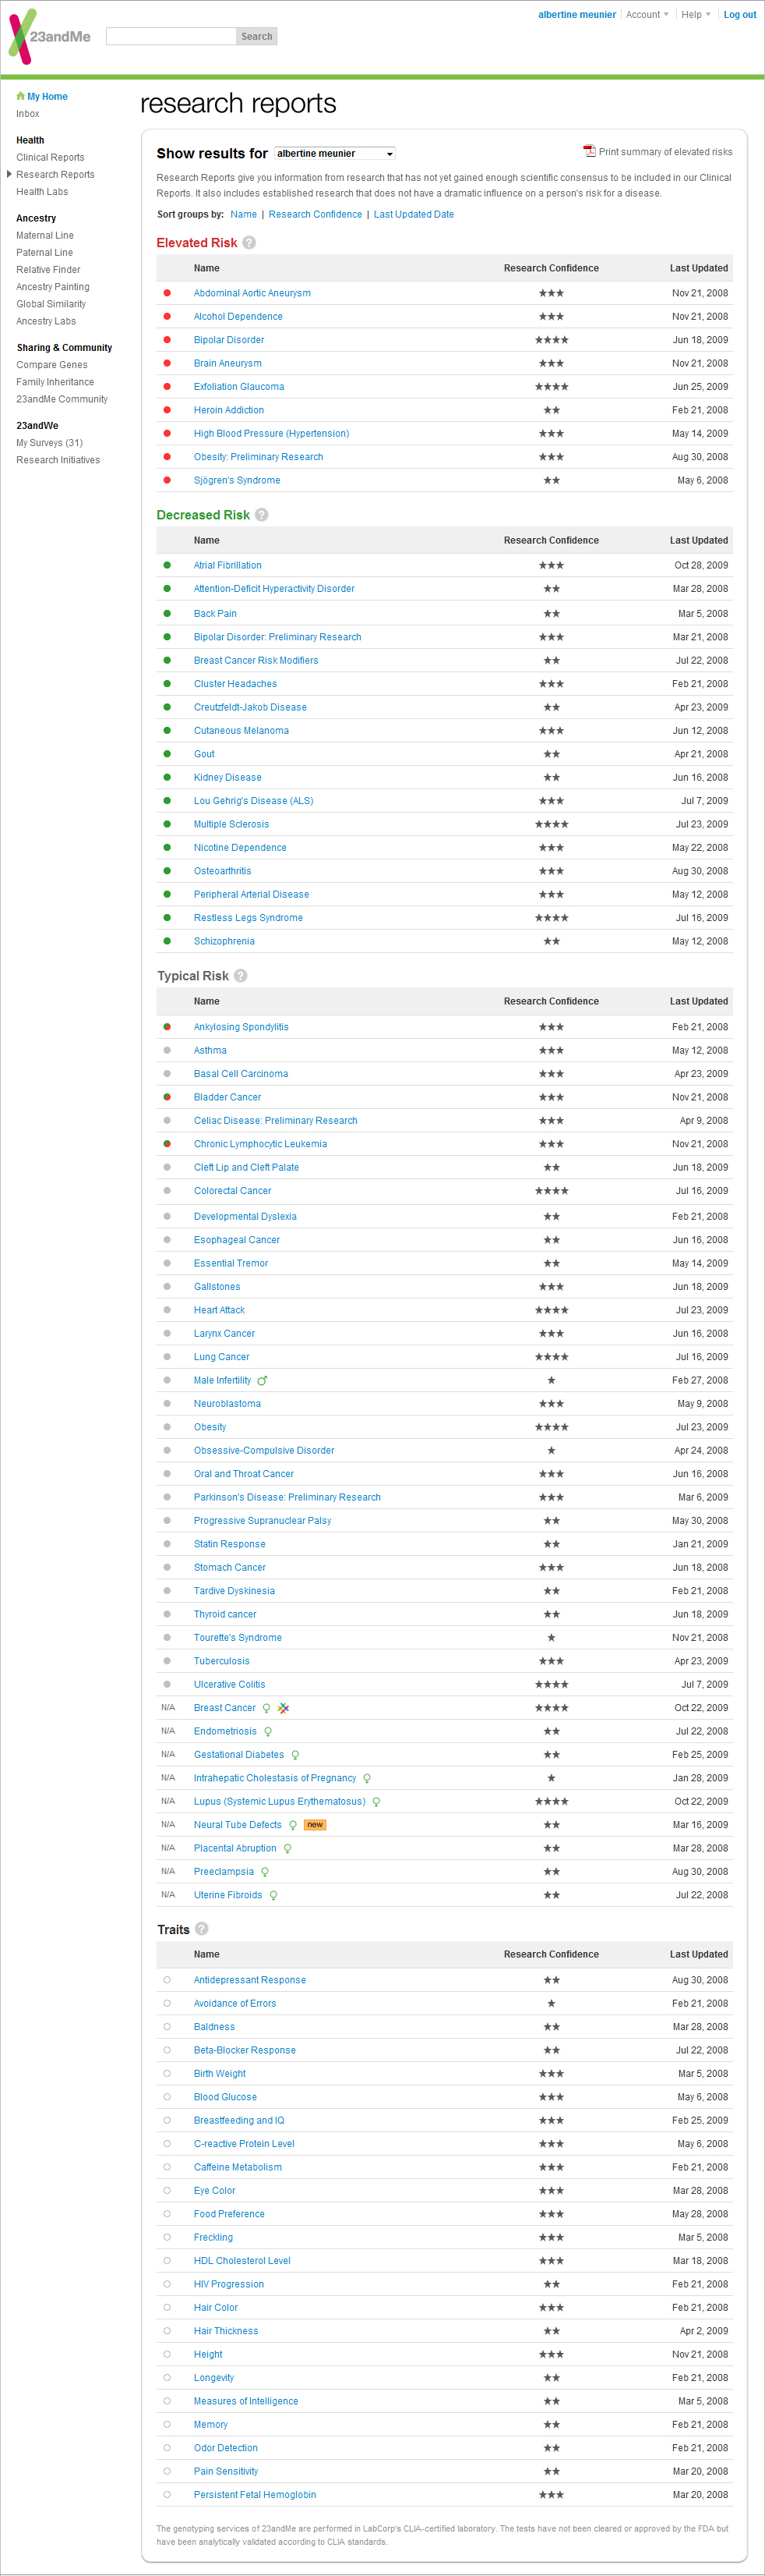
Task: Click the albertine meunier username link
Action: tap(577, 15)
